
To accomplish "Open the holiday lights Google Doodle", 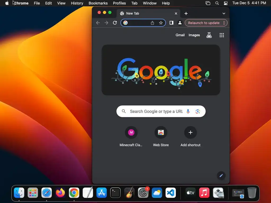I will pos(161,70).
